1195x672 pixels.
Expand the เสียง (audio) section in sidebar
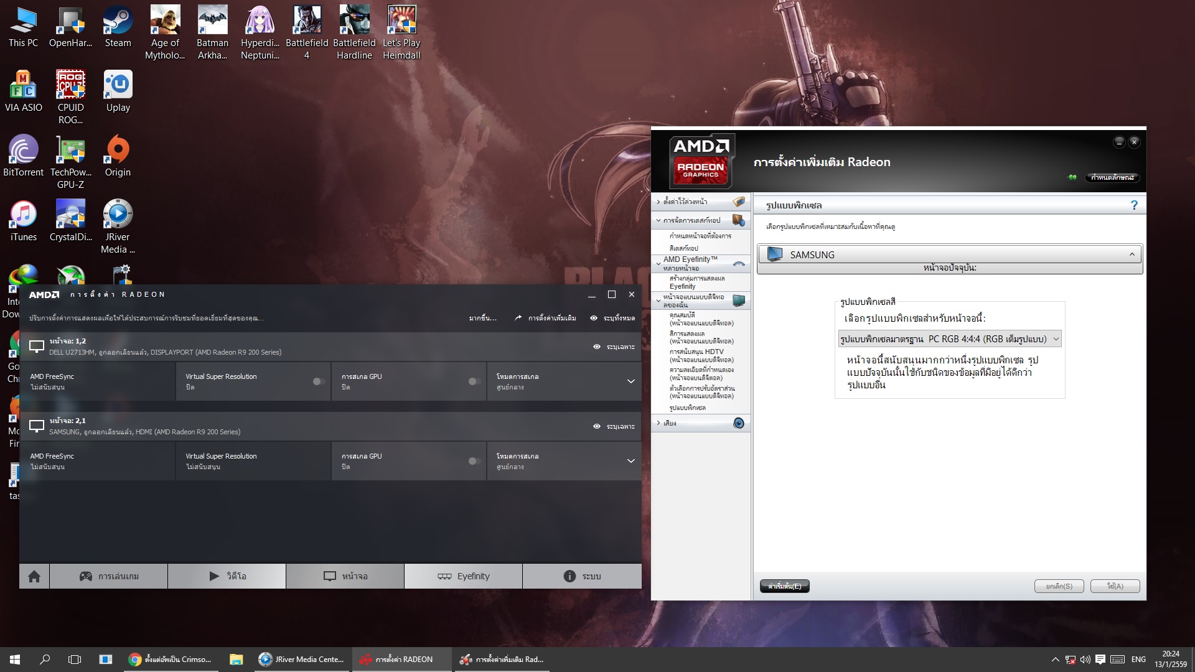pyautogui.click(x=669, y=423)
